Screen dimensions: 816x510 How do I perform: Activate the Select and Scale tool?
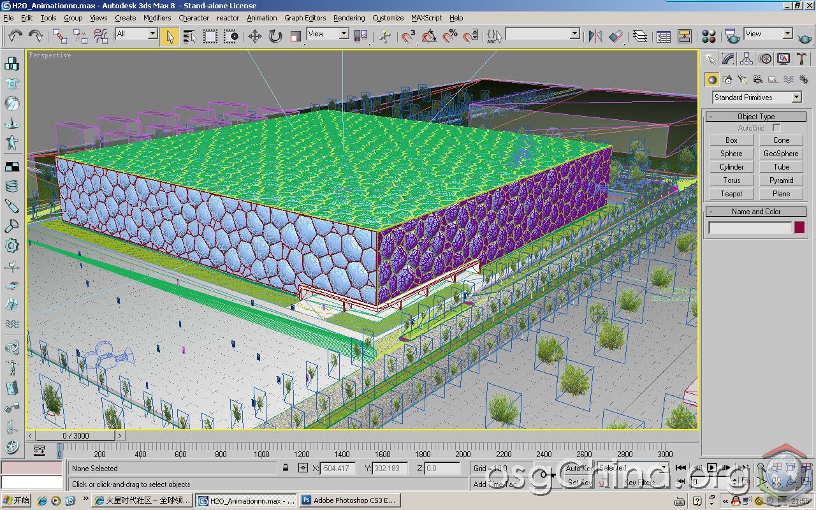296,36
